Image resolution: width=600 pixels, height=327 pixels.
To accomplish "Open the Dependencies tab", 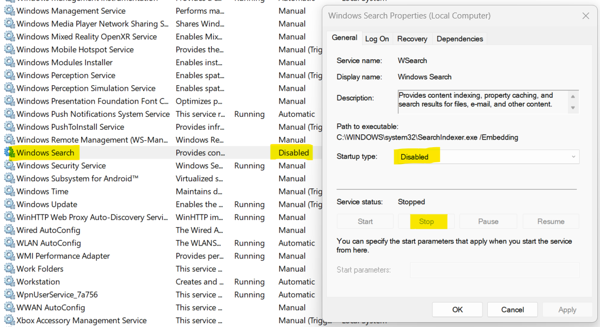I will click(460, 39).
